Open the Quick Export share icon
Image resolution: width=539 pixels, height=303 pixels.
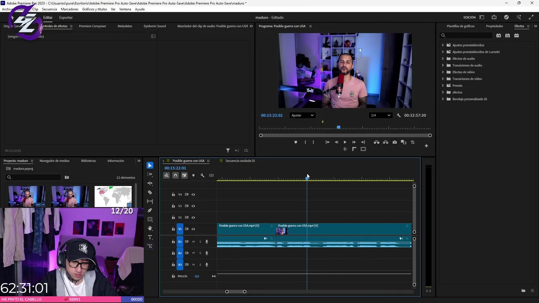(494, 17)
